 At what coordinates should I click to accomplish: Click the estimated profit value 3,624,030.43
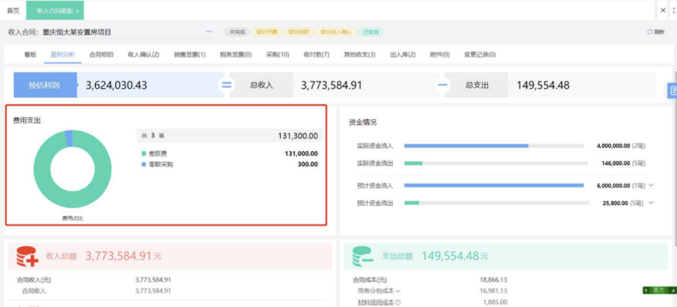[x=117, y=85]
